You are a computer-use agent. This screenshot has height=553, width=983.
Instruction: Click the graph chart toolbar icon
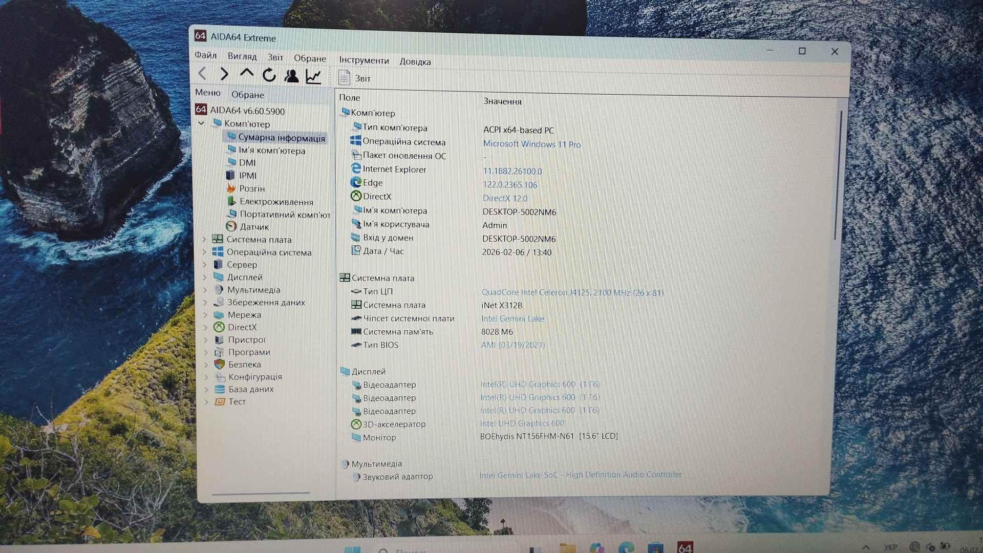(313, 77)
